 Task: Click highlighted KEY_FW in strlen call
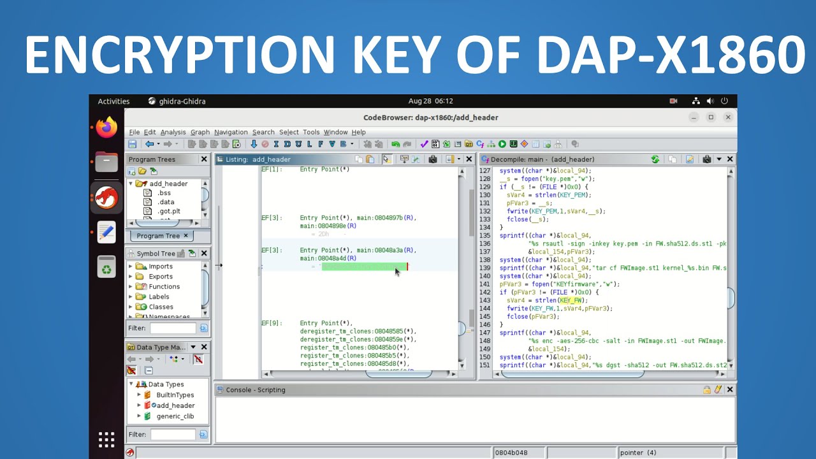coord(571,300)
